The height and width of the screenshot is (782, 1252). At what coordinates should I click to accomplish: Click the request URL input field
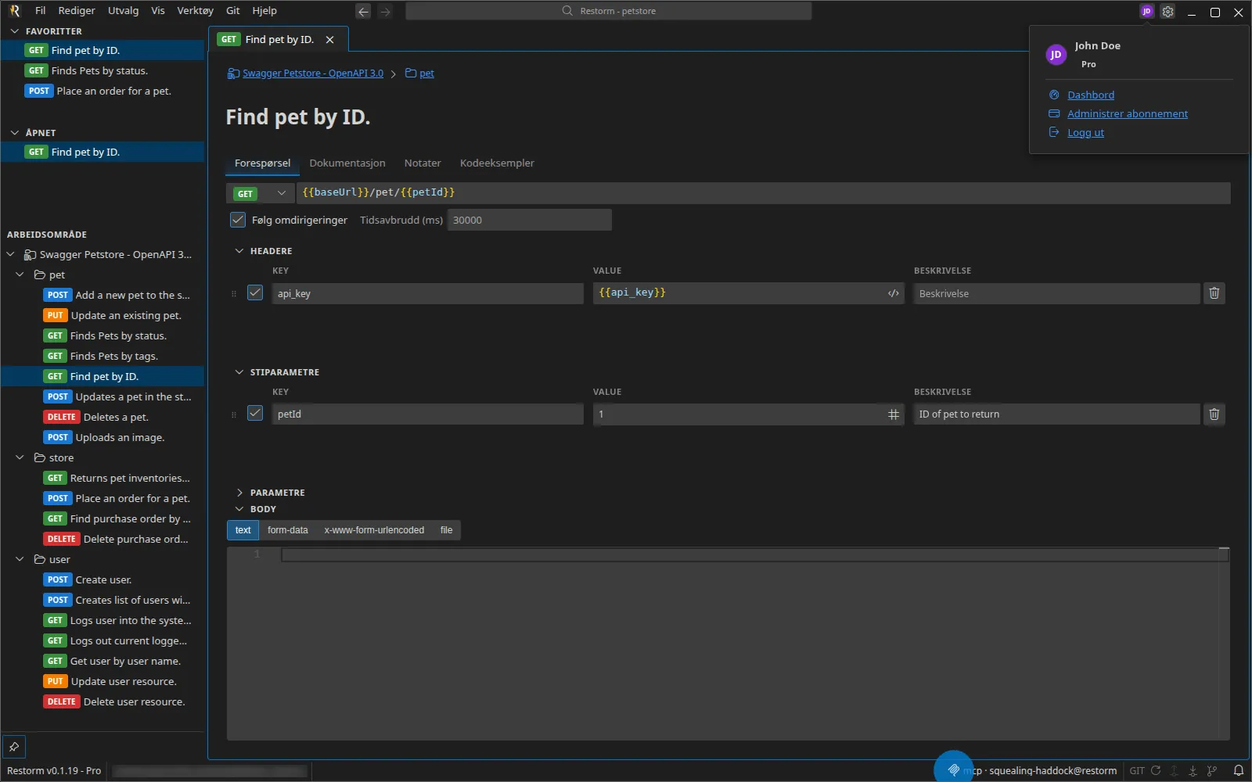point(763,193)
